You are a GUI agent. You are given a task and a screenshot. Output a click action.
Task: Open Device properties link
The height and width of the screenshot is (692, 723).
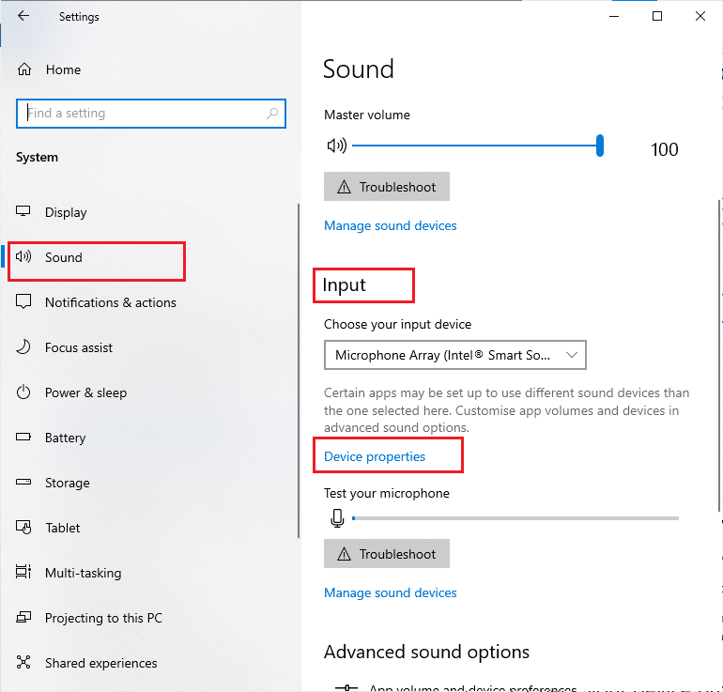(375, 456)
